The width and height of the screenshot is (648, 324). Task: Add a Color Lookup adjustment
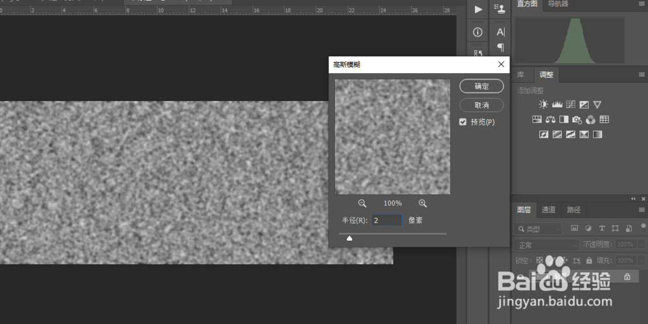tap(604, 119)
